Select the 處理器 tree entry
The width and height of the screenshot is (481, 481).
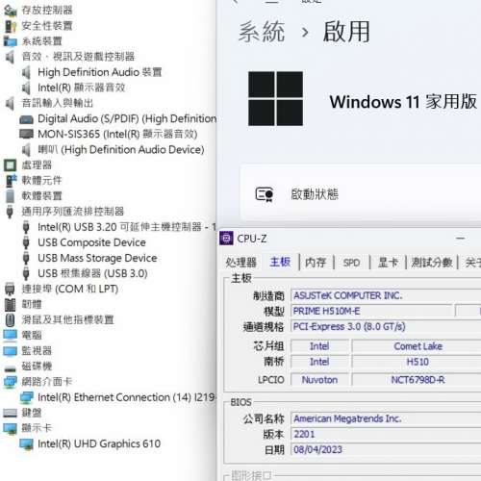point(37,165)
